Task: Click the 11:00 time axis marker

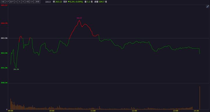Action: pyautogui.click(x=93, y=111)
